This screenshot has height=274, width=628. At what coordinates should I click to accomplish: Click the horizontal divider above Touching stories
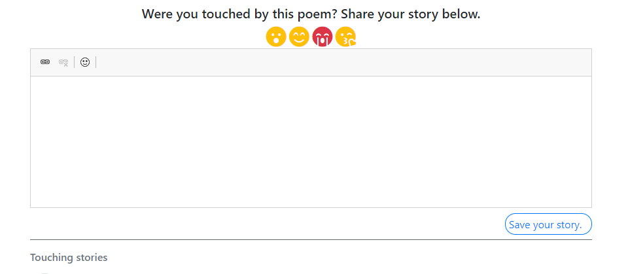pos(311,240)
